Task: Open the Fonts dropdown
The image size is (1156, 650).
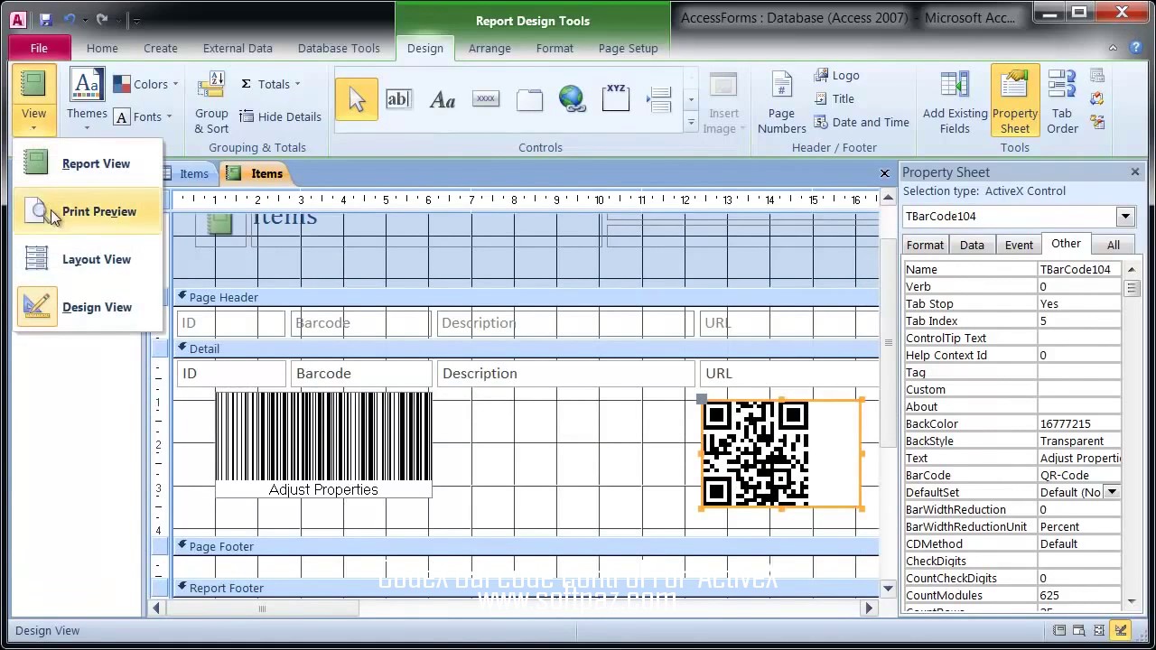Action: coord(144,116)
